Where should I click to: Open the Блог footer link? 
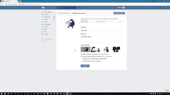tap(43, 39)
